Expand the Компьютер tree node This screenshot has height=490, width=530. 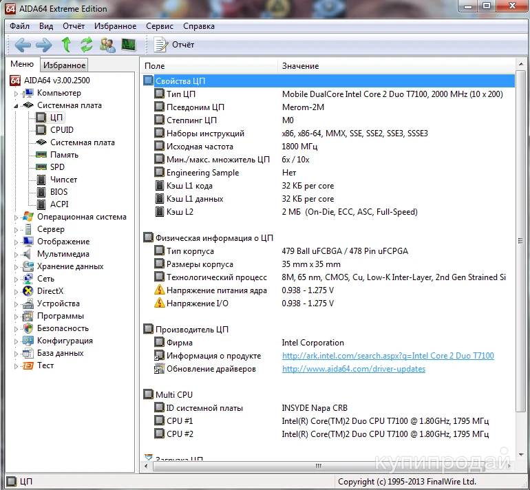tap(16, 94)
